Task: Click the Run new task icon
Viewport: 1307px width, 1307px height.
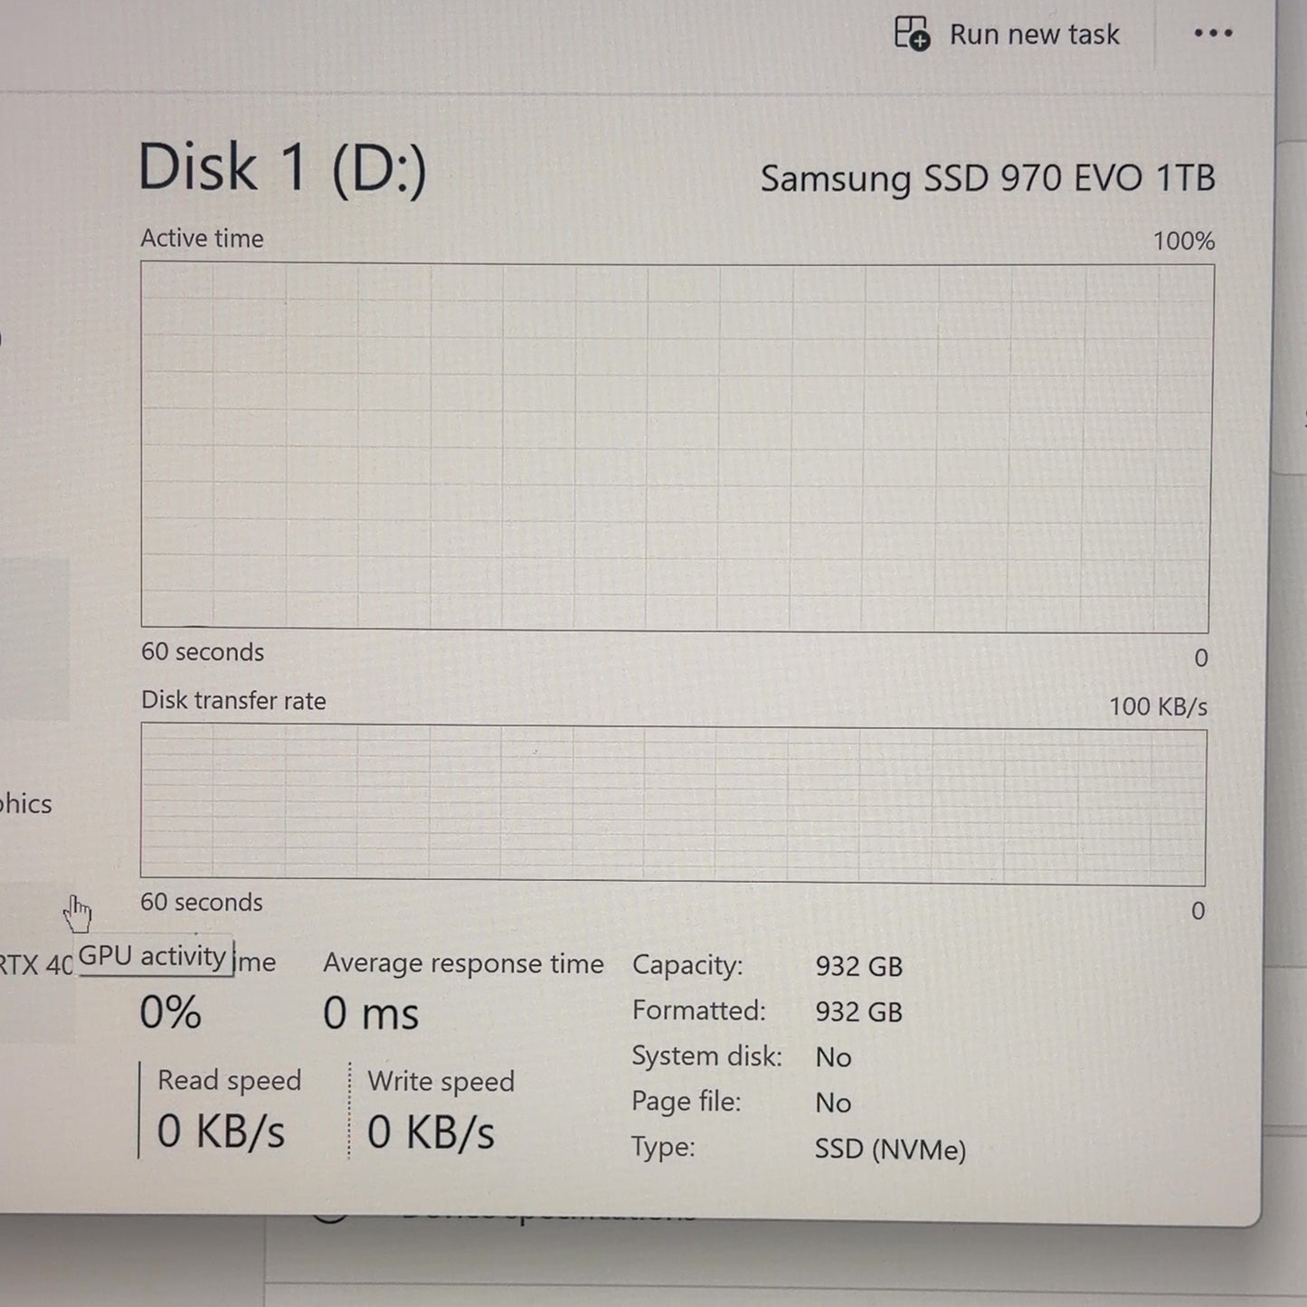Action: 912,33
